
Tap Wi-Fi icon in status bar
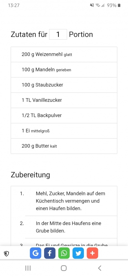[98, 5]
